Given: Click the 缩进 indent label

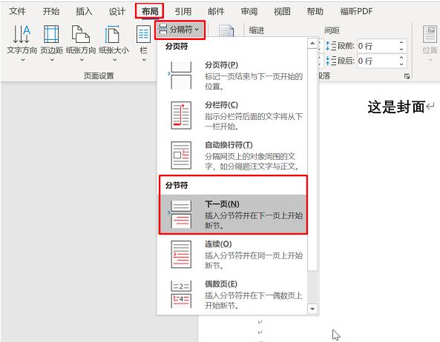Looking at the screenshot, I should point(257,30).
